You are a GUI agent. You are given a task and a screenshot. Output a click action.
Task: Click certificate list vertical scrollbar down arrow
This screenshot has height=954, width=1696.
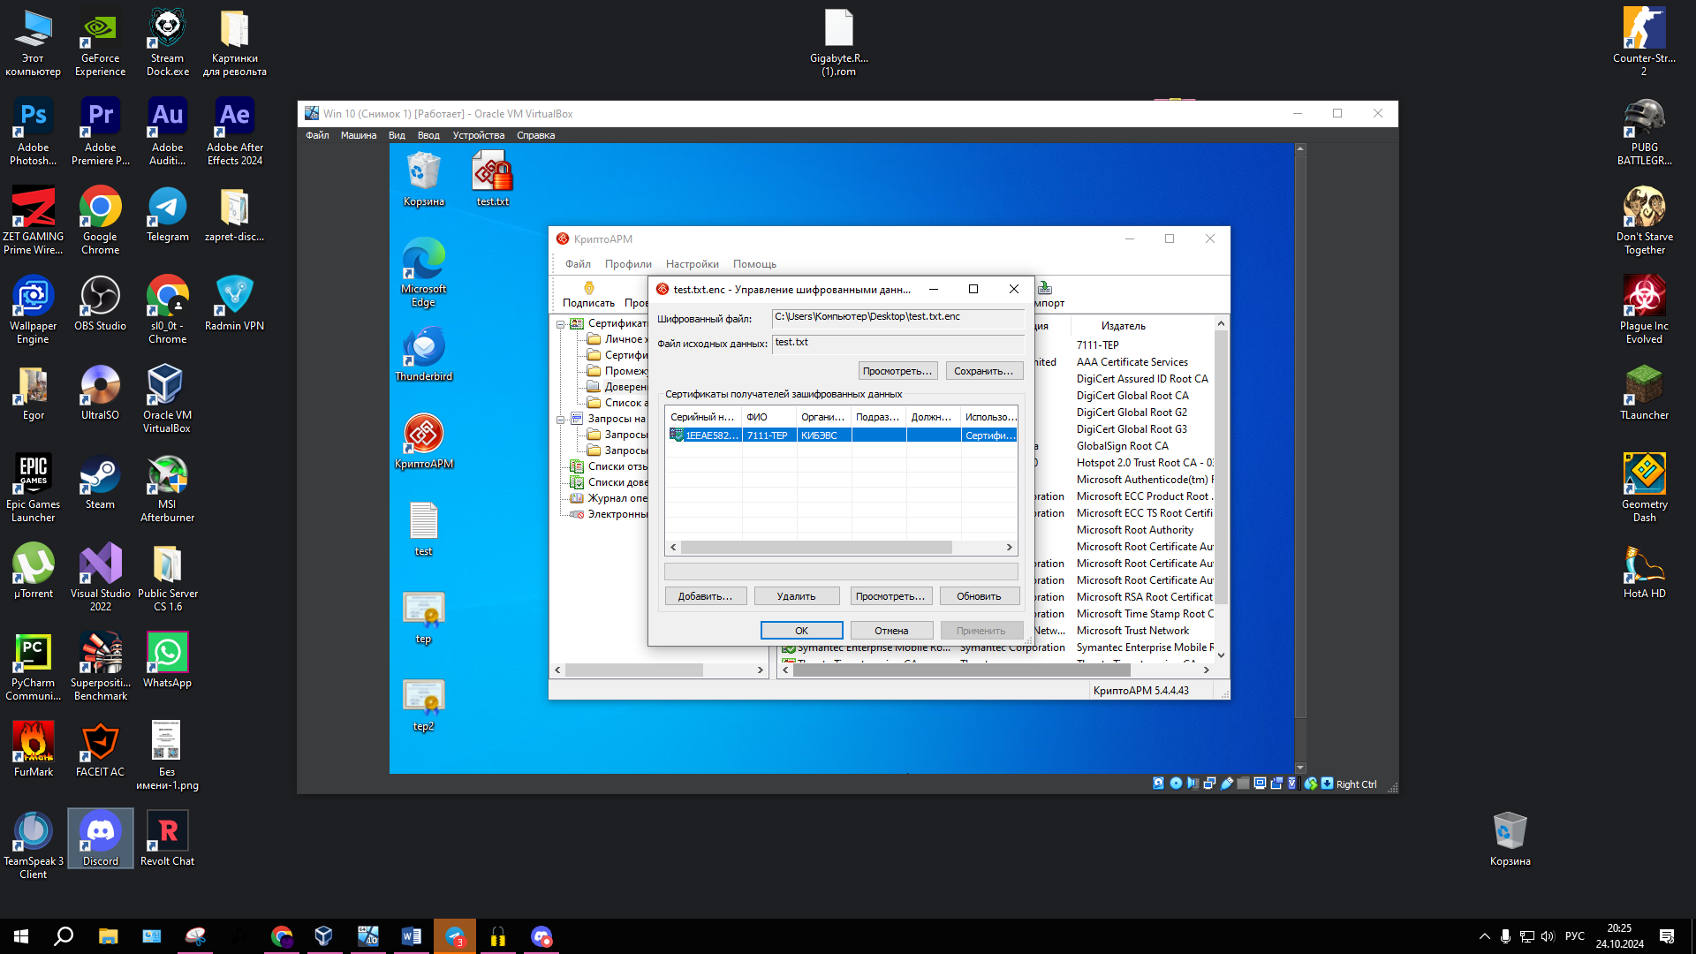(1221, 655)
